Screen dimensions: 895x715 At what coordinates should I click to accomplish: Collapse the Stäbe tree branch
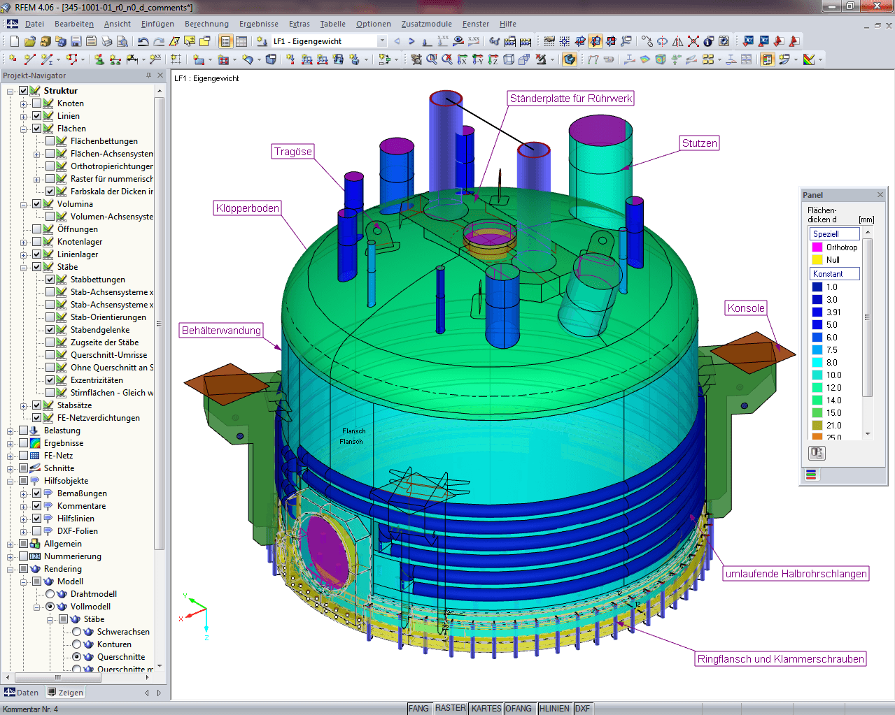(24, 266)
